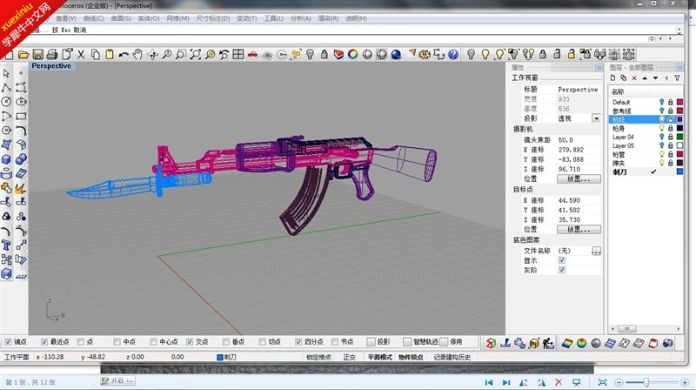The image size is (696, 390).
Task: Open the 工具(L) menu
Action: click(273, 18)
